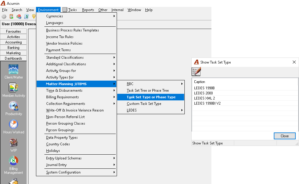The width and height of the screenshot is (299, 184).
Task: Open the Reports menu
Action: (88, 10)
